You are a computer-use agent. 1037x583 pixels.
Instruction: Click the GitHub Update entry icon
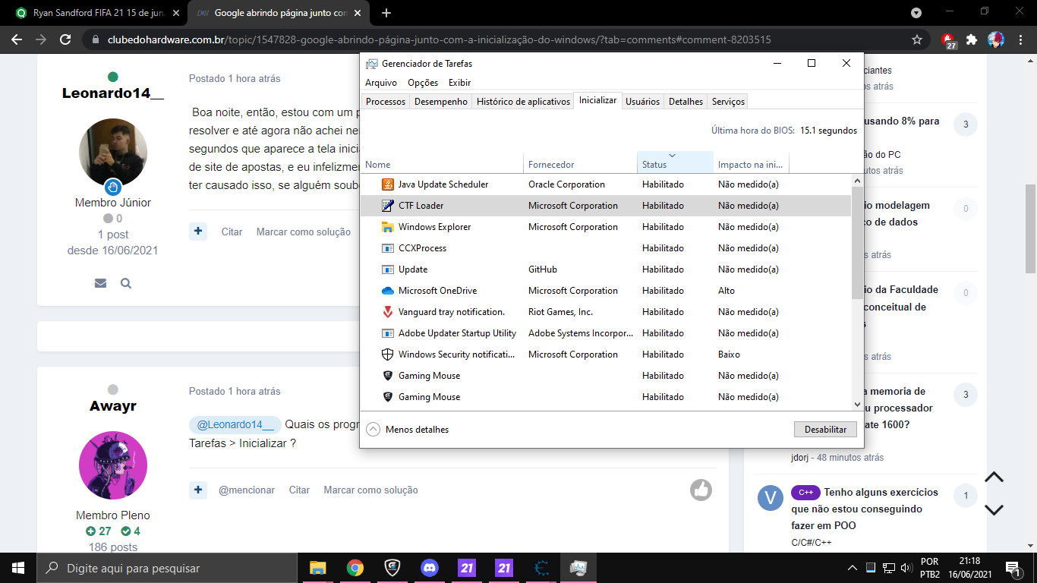point(387,269)
